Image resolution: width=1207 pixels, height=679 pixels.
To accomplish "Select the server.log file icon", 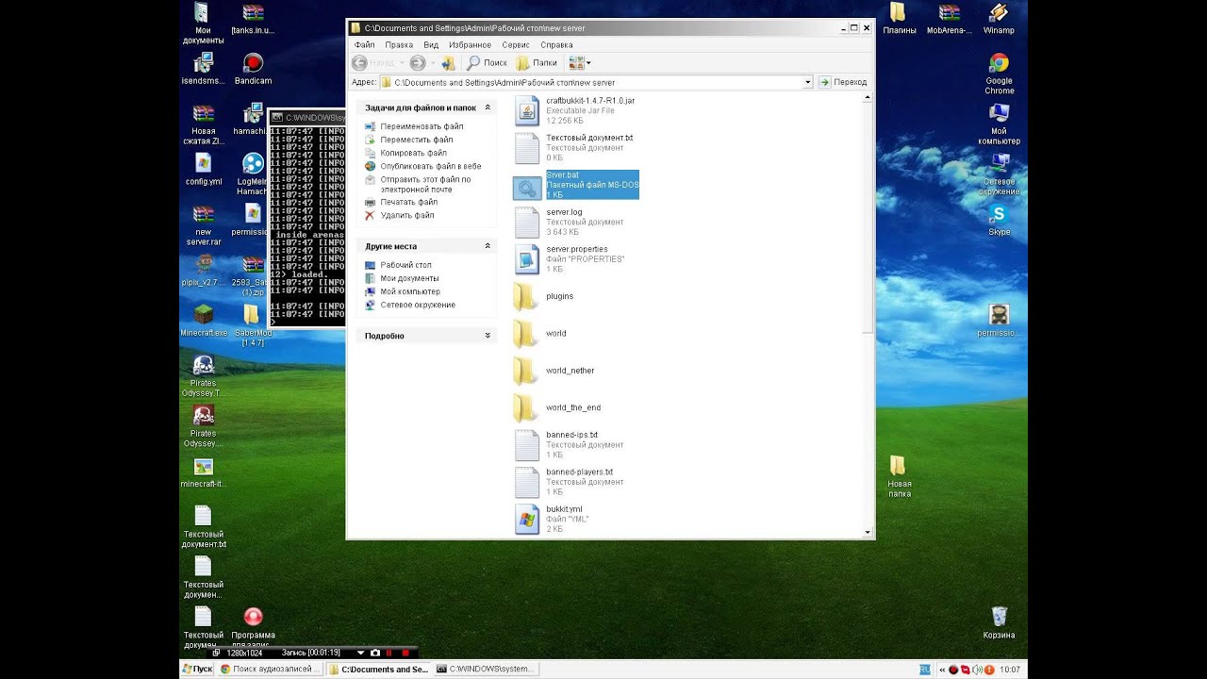I will (527, 223).
